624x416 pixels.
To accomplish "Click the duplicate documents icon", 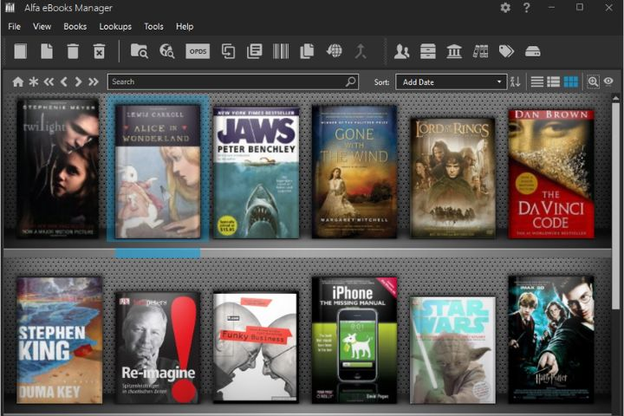I will coord(307,51).
